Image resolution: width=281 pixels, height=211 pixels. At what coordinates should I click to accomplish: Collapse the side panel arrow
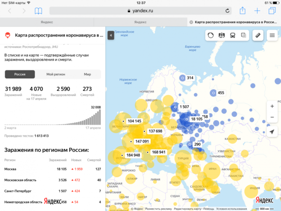pos(111,35)
